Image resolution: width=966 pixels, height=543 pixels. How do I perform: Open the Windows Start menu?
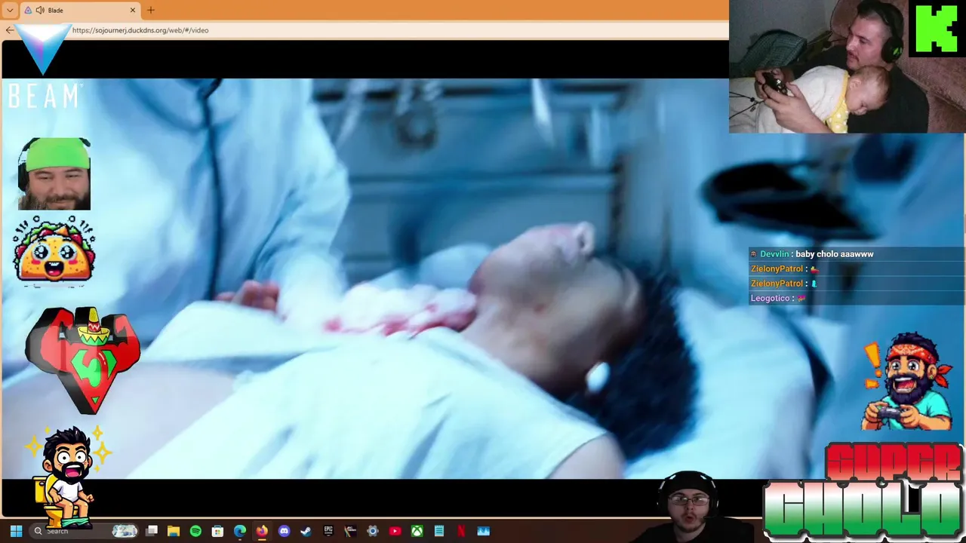[x=16, y=531]
